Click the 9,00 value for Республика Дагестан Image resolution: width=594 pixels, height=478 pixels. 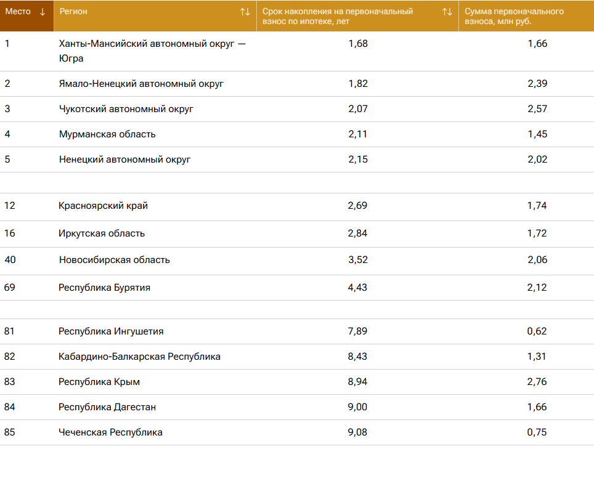[x=357, y=407]
